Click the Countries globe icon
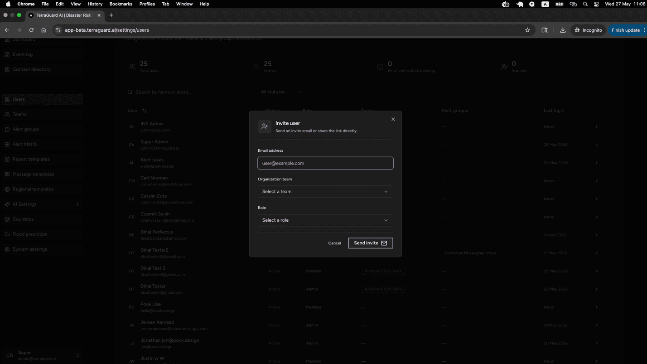The width and height of the screenshot is (647, 364). click(7, 219)
